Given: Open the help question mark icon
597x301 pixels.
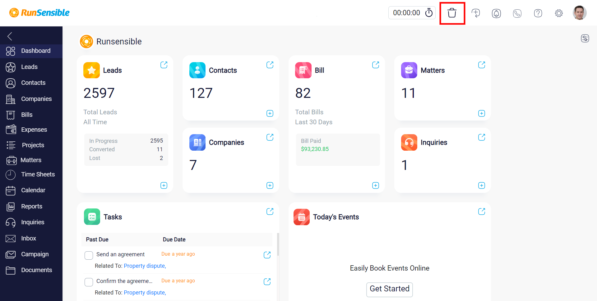Looking at the screenshot, I should click(x=538, y=13).
